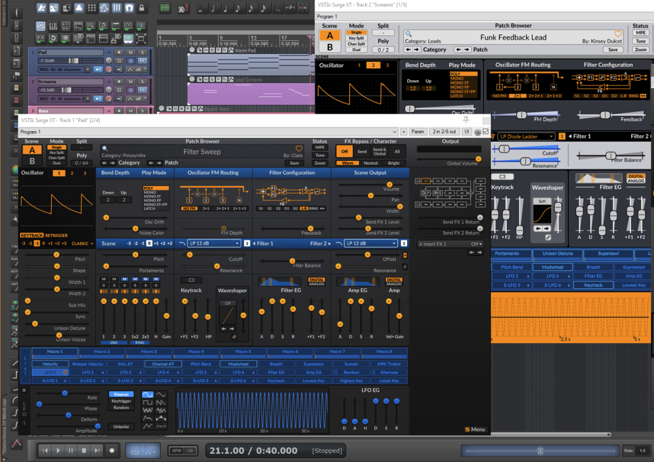This screenshot has width=654, height=462.
Task: Select Oscillator 3 tab in Screams window
Action: [387, 65]
